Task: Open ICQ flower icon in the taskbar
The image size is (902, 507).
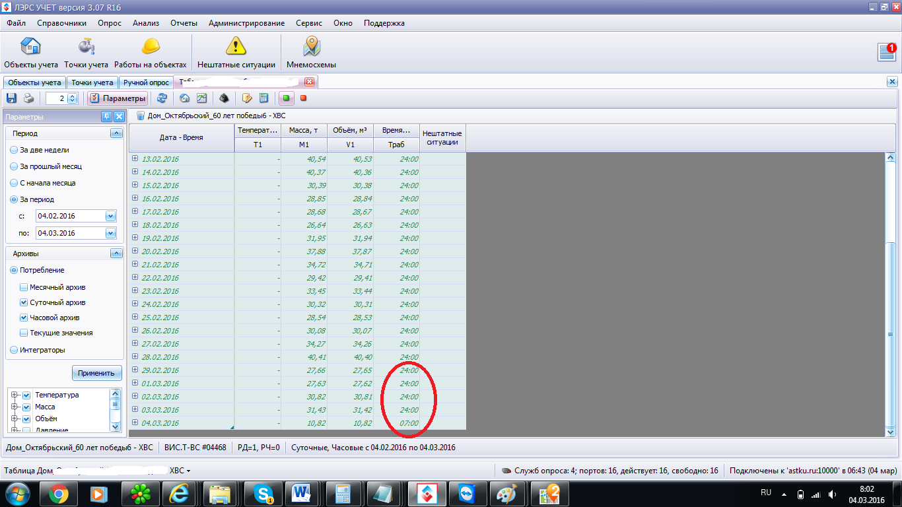Action: click(141, 494)
